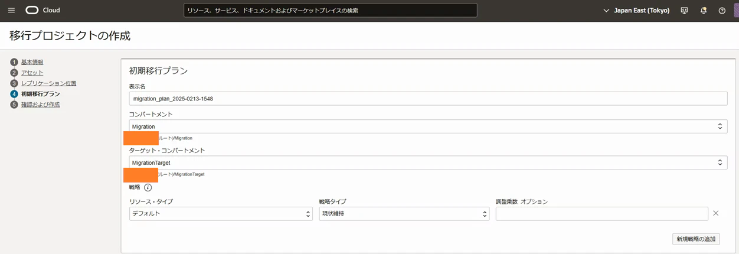Click the step 1 number circle
Viewport: 739px width, 254px height.
point(14,62)
